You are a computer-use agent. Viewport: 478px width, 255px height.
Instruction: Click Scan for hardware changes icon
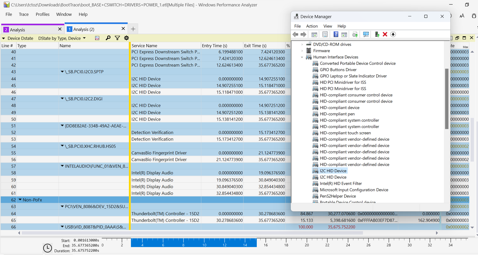[366, 34]
